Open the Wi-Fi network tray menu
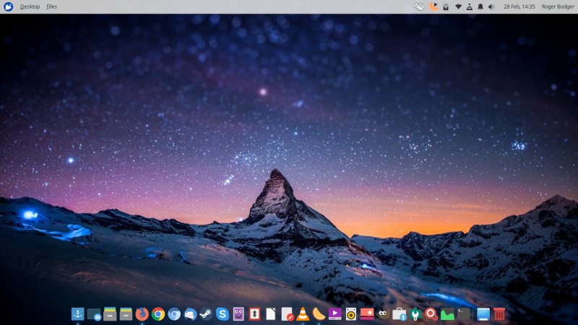This screenshot has width=578, height=325. pyautogui.click(x=458, y=6)
